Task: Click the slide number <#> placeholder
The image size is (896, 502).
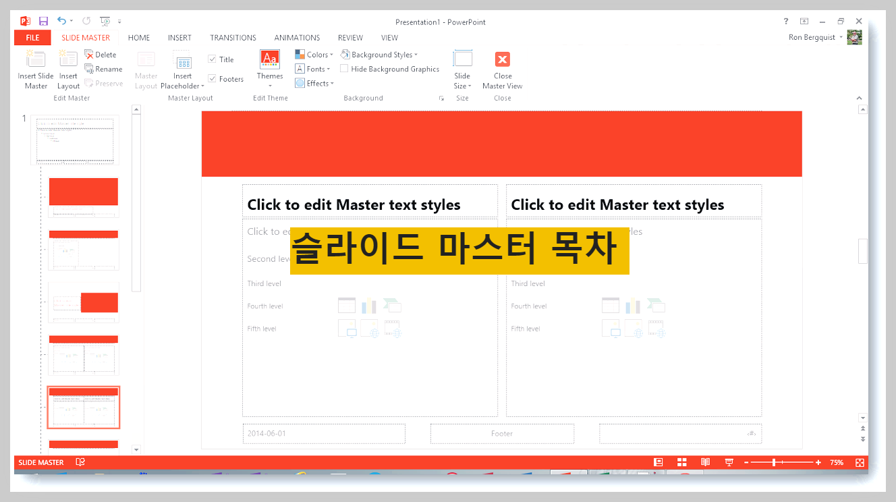Action: (680, 433)
